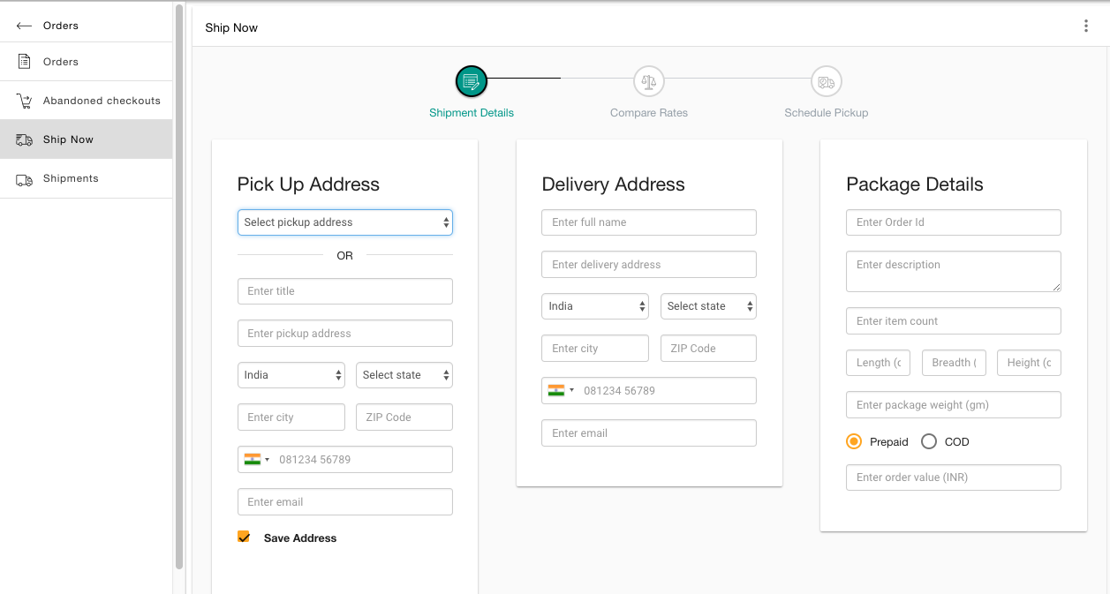Focus the delivery ZIP Code field
This screenshot has width=1110, height=594.
708,349
